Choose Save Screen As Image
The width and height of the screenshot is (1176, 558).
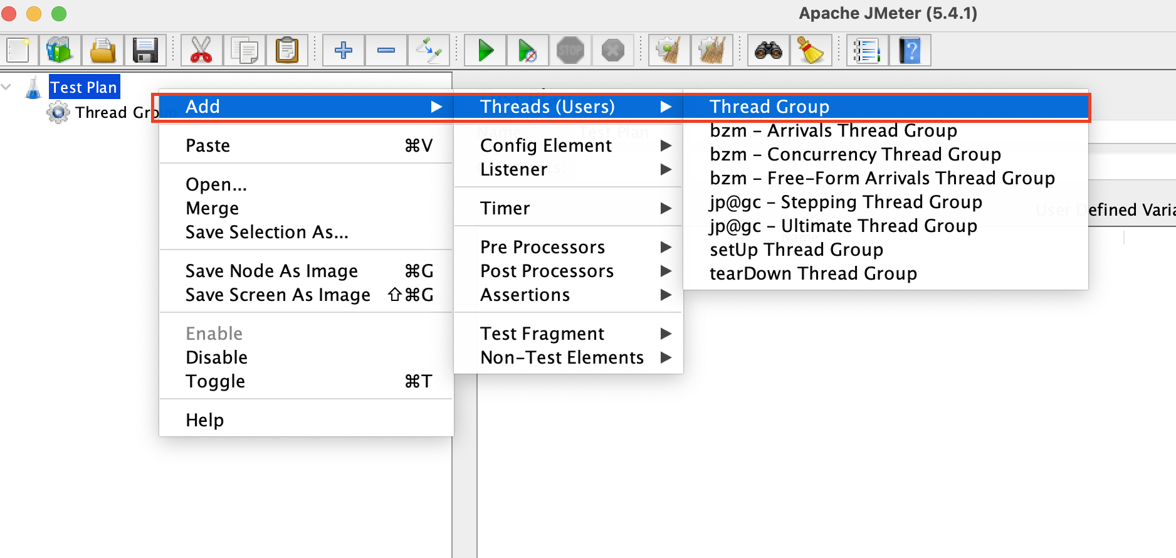[x=307, y=295]
